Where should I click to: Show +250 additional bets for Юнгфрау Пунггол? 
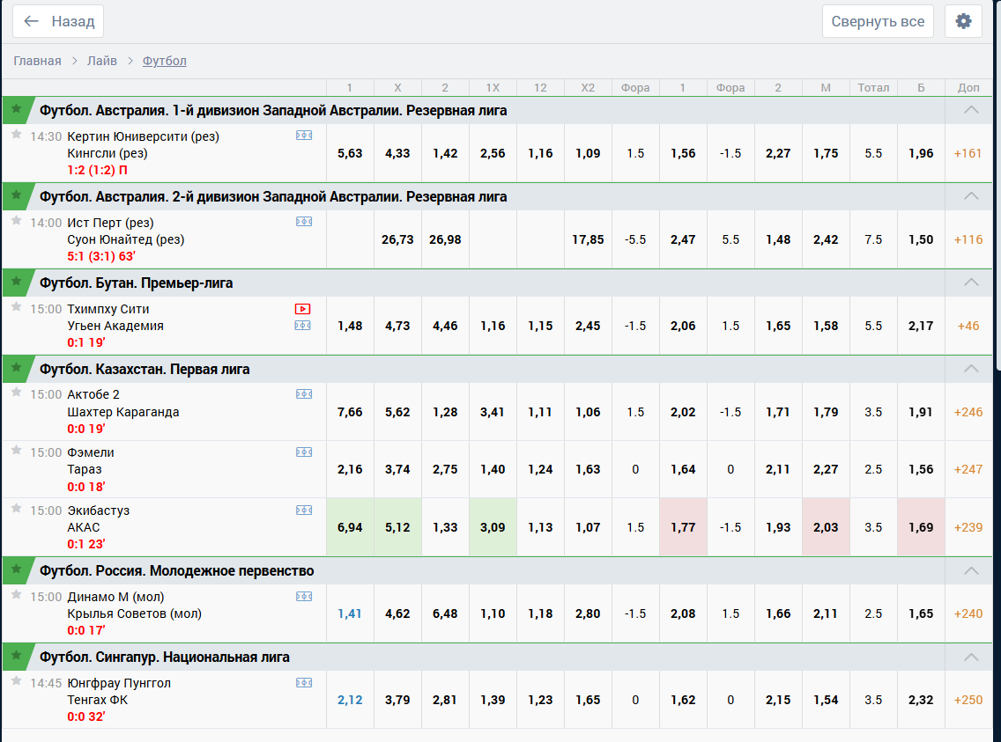[968, 700]
